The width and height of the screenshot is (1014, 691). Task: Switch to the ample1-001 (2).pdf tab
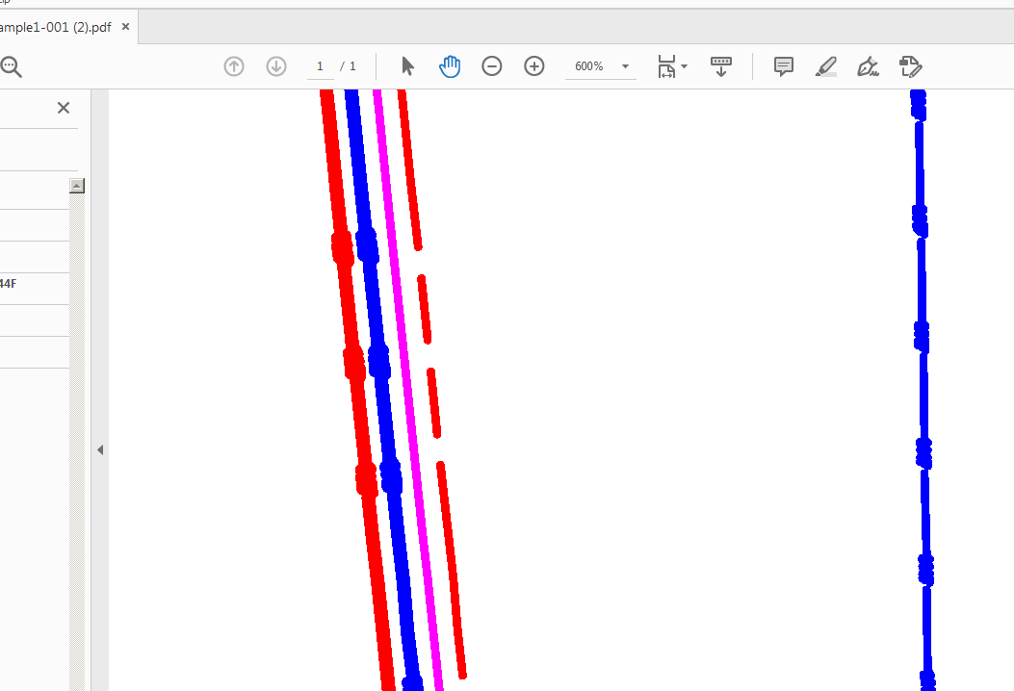[56, 27]
